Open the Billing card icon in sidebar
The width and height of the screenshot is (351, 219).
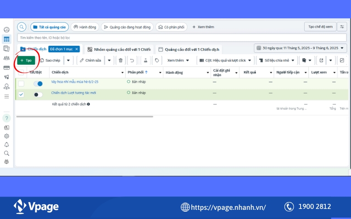tap(6, 68)
